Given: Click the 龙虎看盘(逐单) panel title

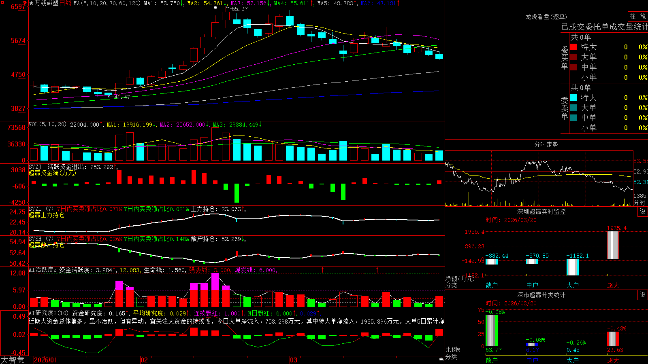Looking at the screenshot, I should tap(546, 17).
